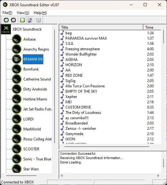Toggle the blue music note toolbar button
167x185 pixels.
(30, 20)
